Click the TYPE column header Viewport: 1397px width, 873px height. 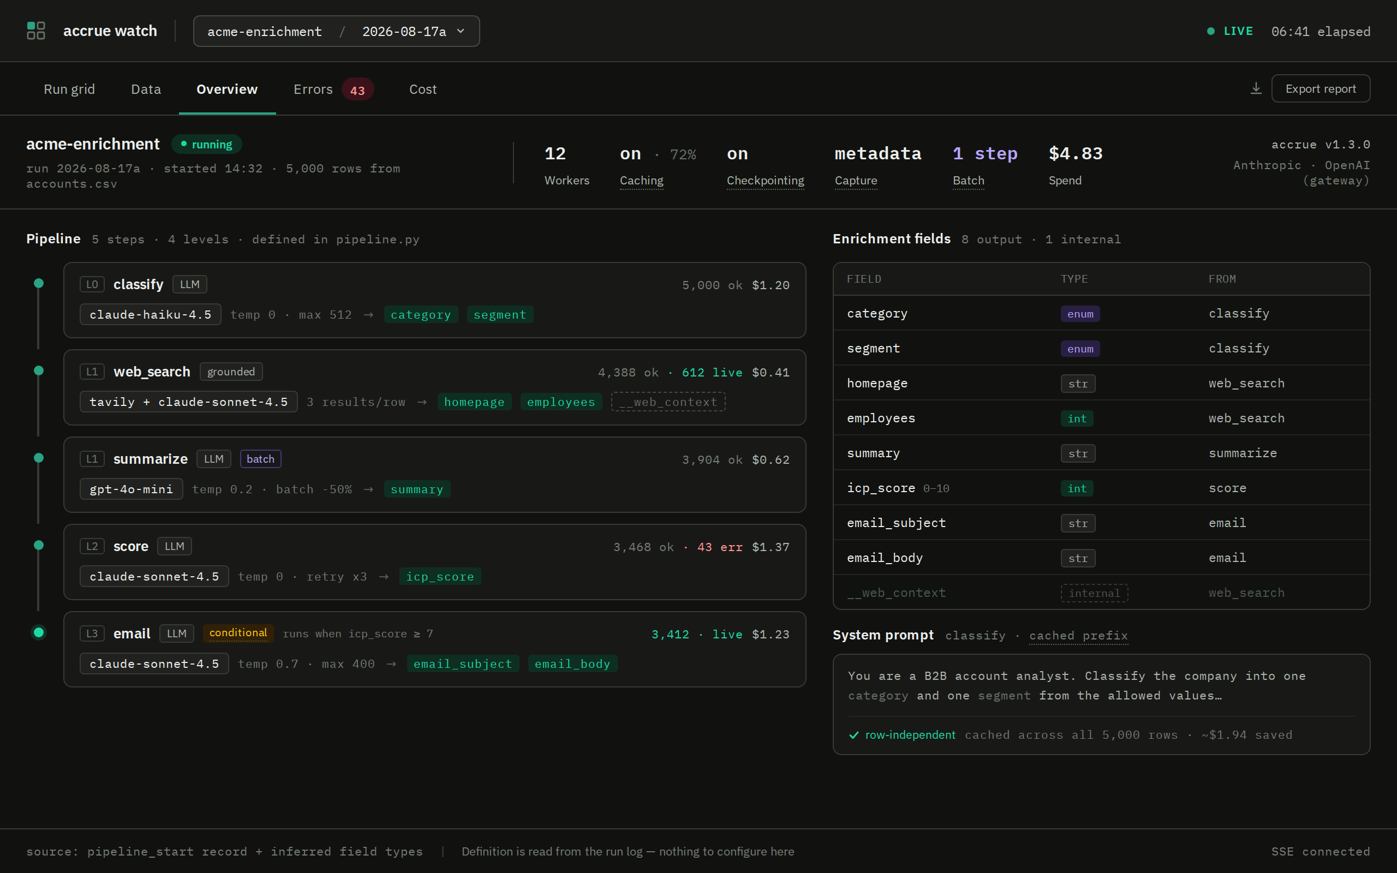(x=1074, y=279)
